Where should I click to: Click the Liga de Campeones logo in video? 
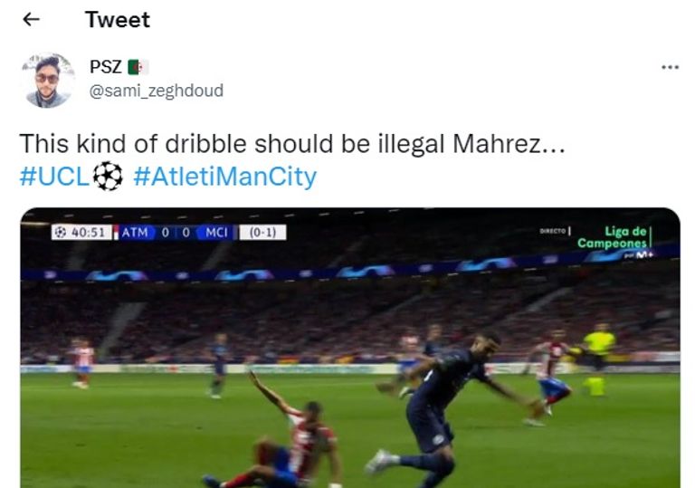coord(614,237)
